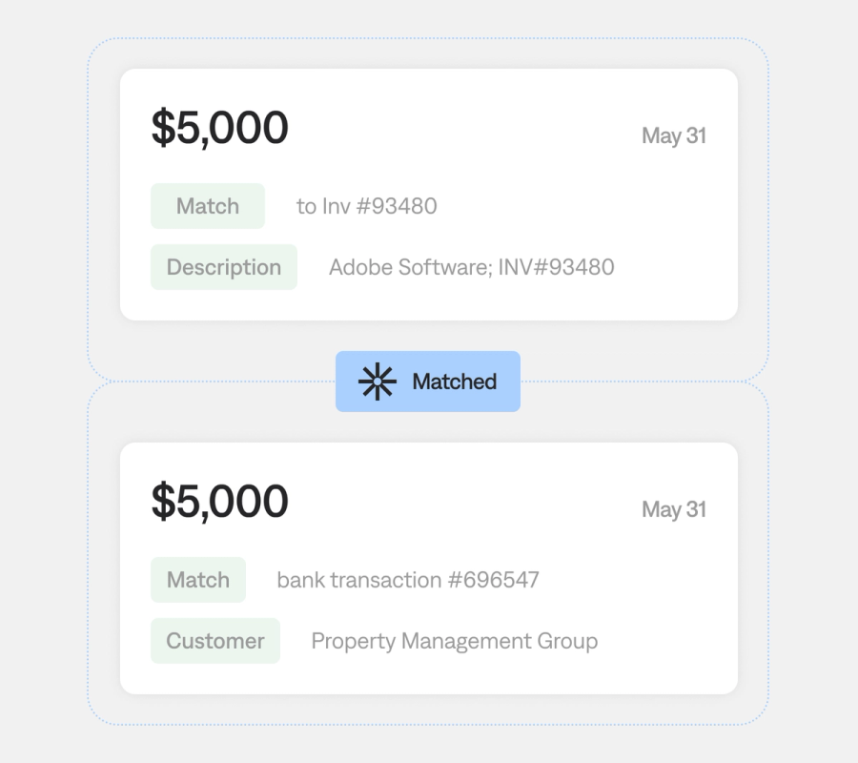Image resolution: width=858 pixels, height=763 pixels.
Task: Click the 'Adobe Software; INV#93480' description text
Action: [471, 267]
